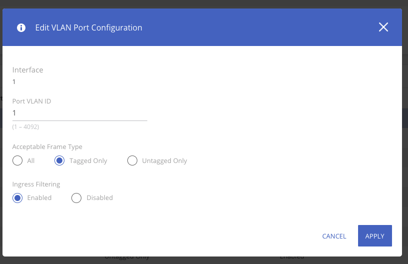
Task: Select Untagged Only radio circle
Action: [x=132, y=160]
